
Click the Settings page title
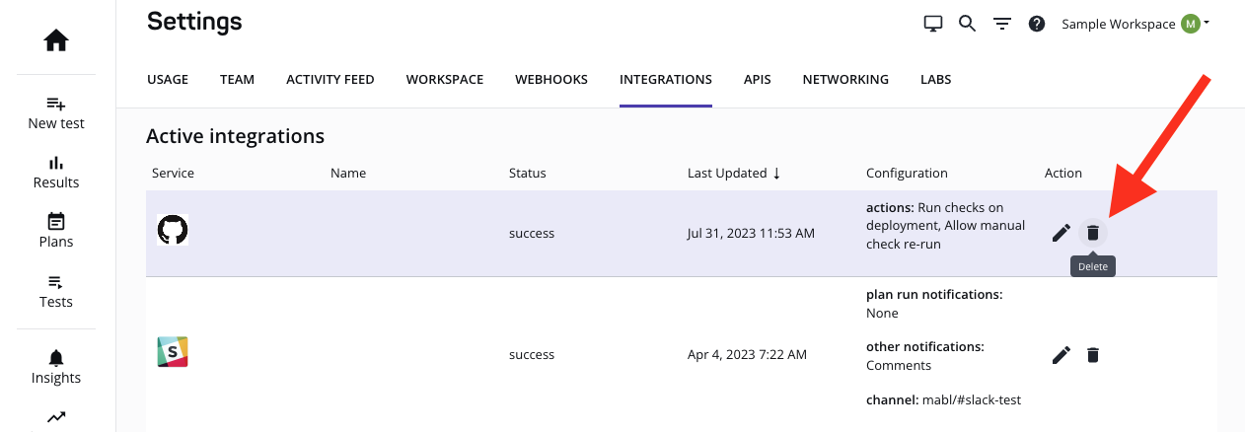194,21
